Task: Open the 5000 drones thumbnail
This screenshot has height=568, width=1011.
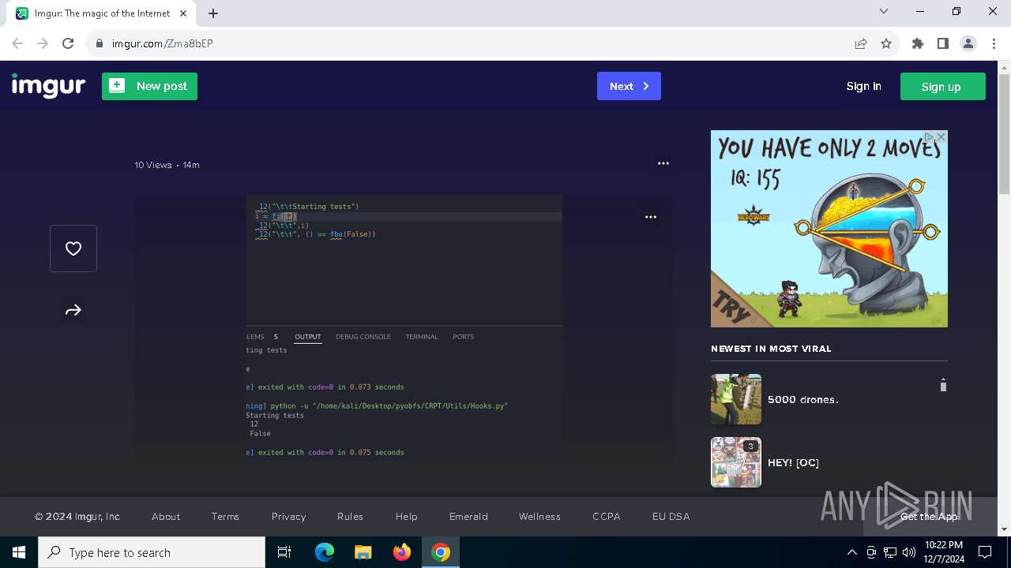Action: pyautogui.click(x=736, y=399)
